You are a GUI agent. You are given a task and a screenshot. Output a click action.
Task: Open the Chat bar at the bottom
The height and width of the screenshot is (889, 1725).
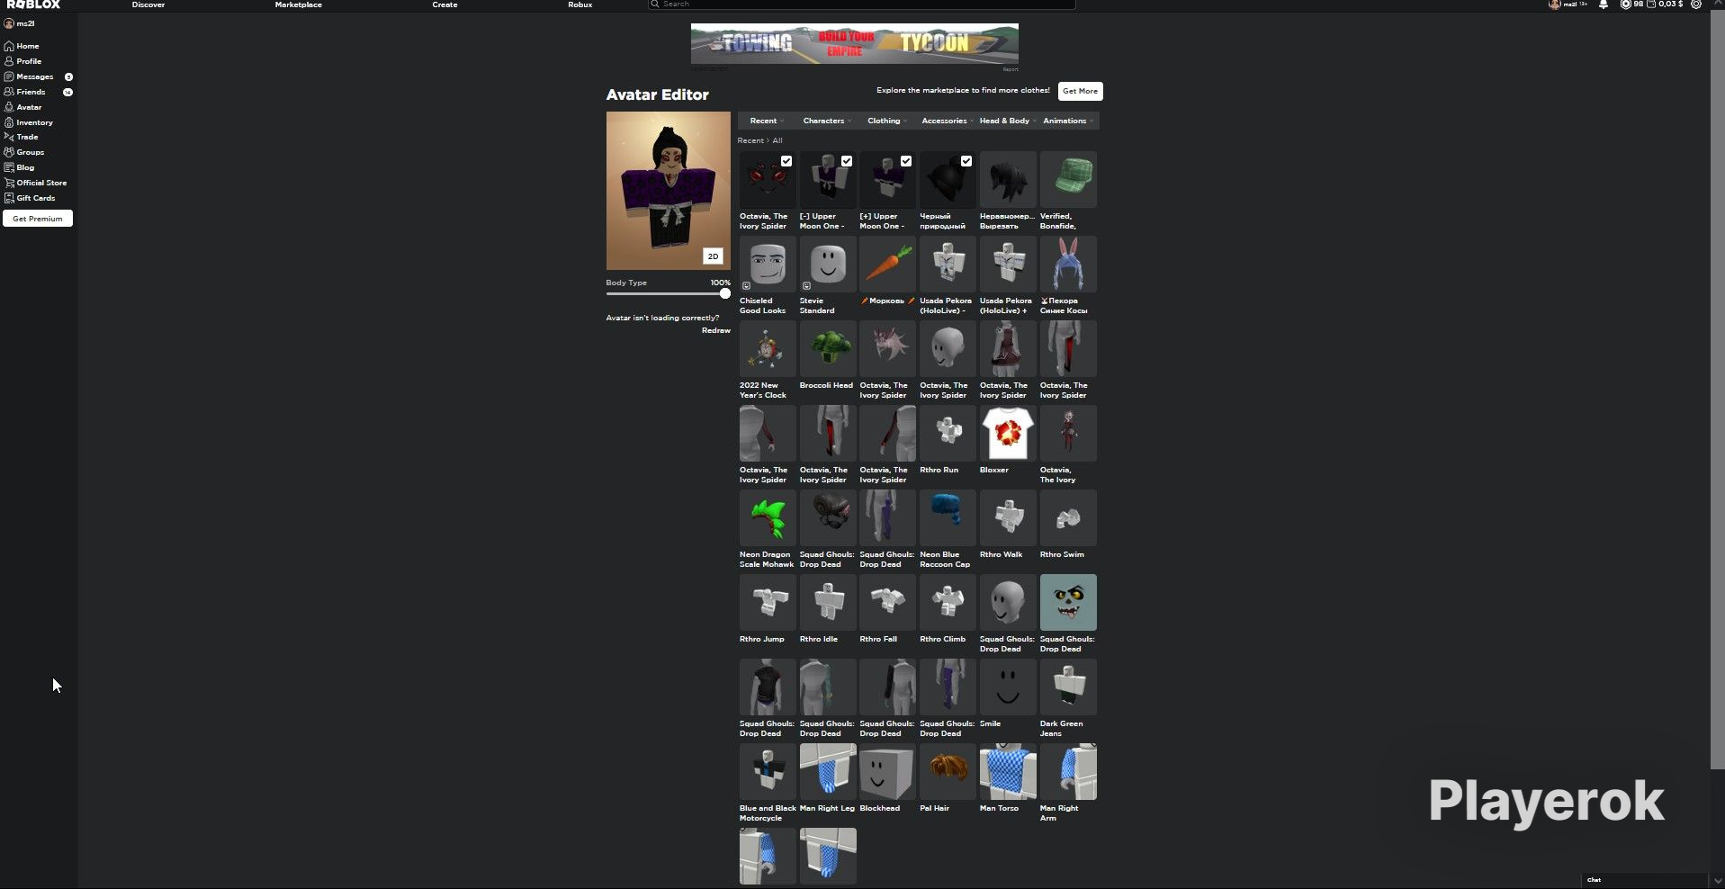click(1644, 880)
